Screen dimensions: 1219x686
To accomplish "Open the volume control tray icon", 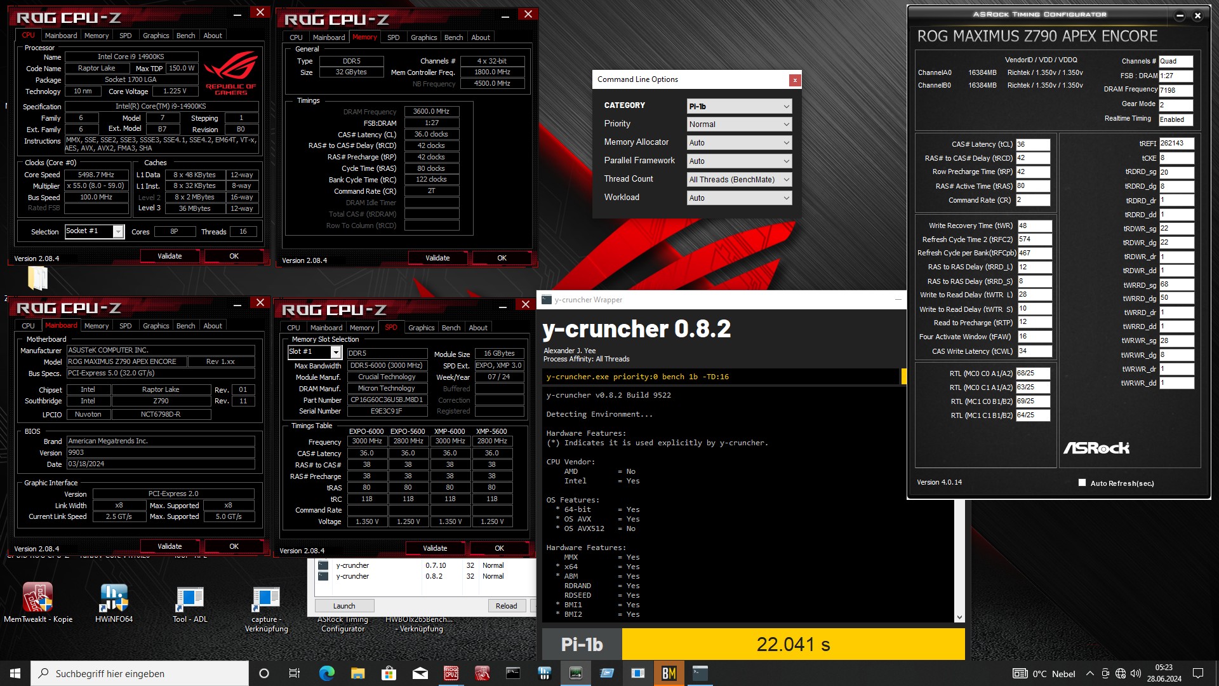I will point(1136,674).
